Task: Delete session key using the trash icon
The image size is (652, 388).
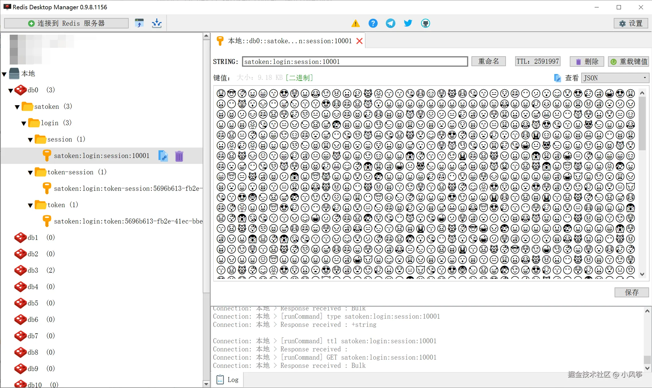Action: (179, 156)
